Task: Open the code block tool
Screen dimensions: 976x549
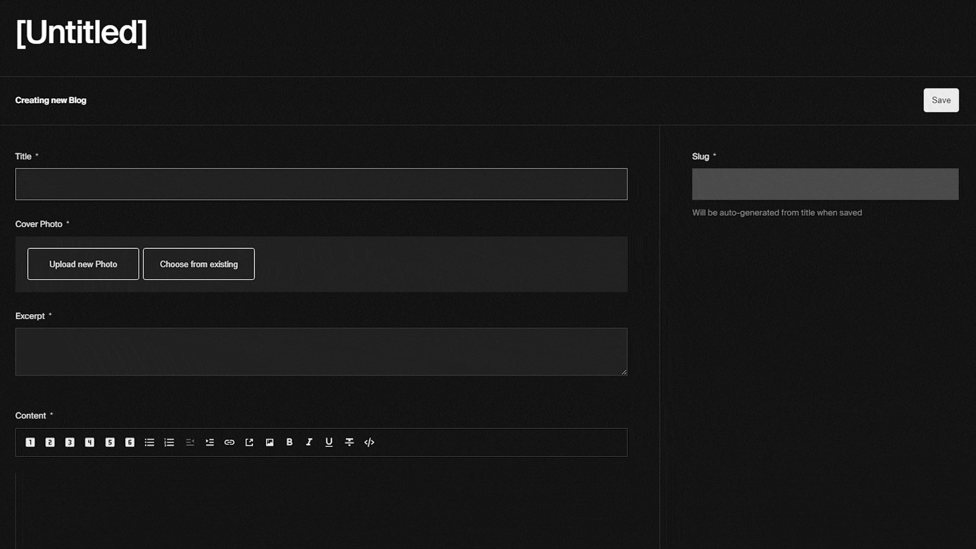Action: point(368,442)
